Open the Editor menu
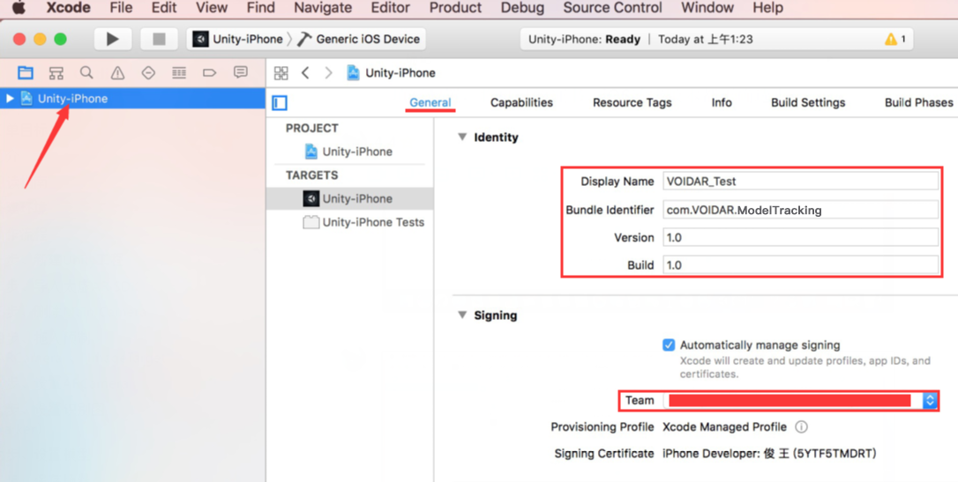 [391, 8]
